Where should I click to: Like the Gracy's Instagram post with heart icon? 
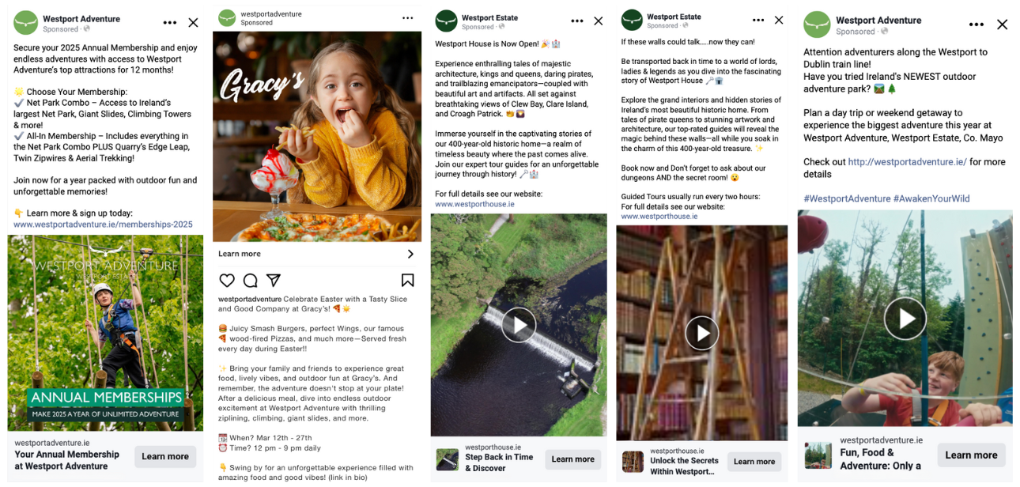[227, 281]
